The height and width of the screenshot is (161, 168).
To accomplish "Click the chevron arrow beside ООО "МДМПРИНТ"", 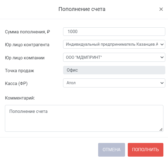I will [162, 57].
